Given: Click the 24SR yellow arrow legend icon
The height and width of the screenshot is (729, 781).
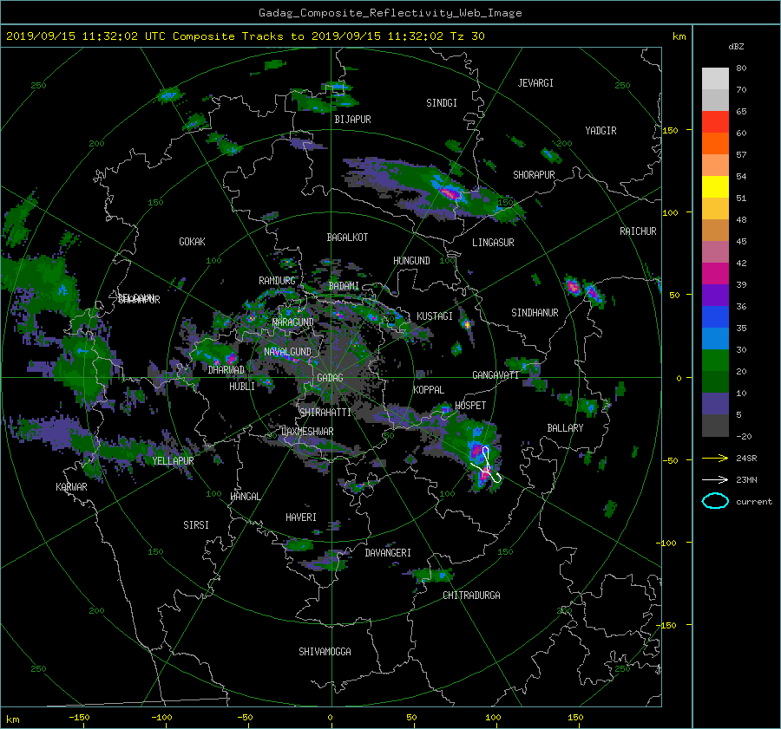Looking at the screenshot, I should 715,459.
